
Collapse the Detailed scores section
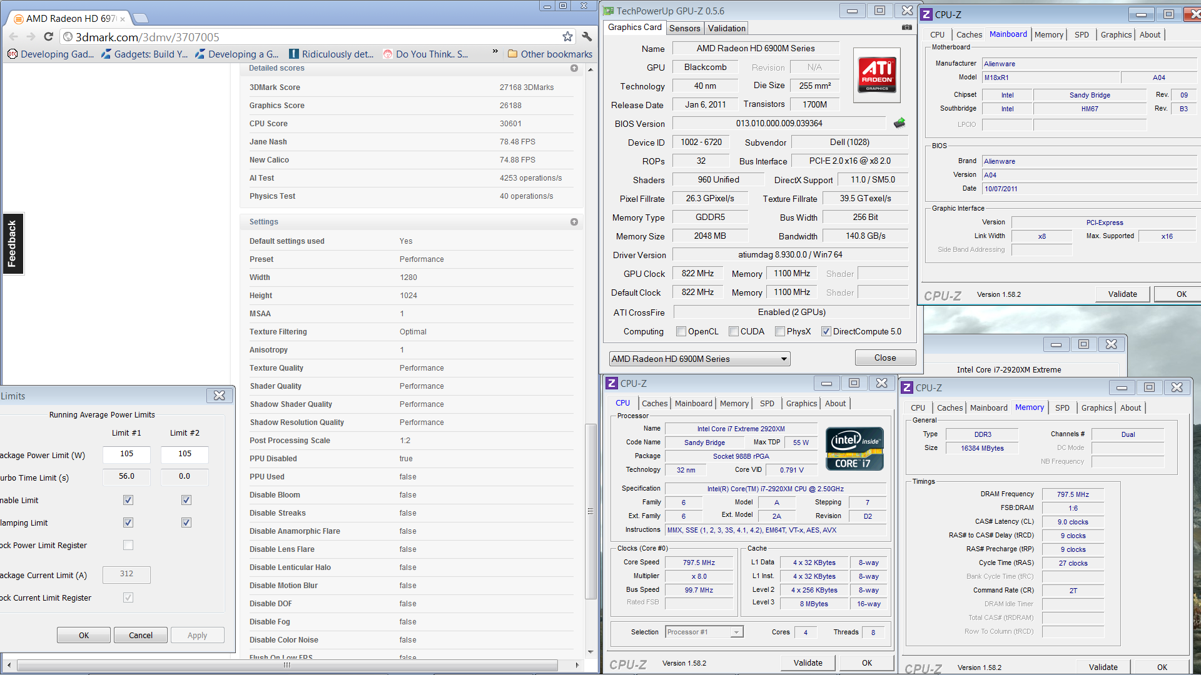pos(574,68)
